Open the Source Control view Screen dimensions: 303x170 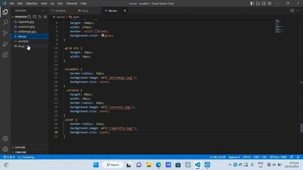5,33
